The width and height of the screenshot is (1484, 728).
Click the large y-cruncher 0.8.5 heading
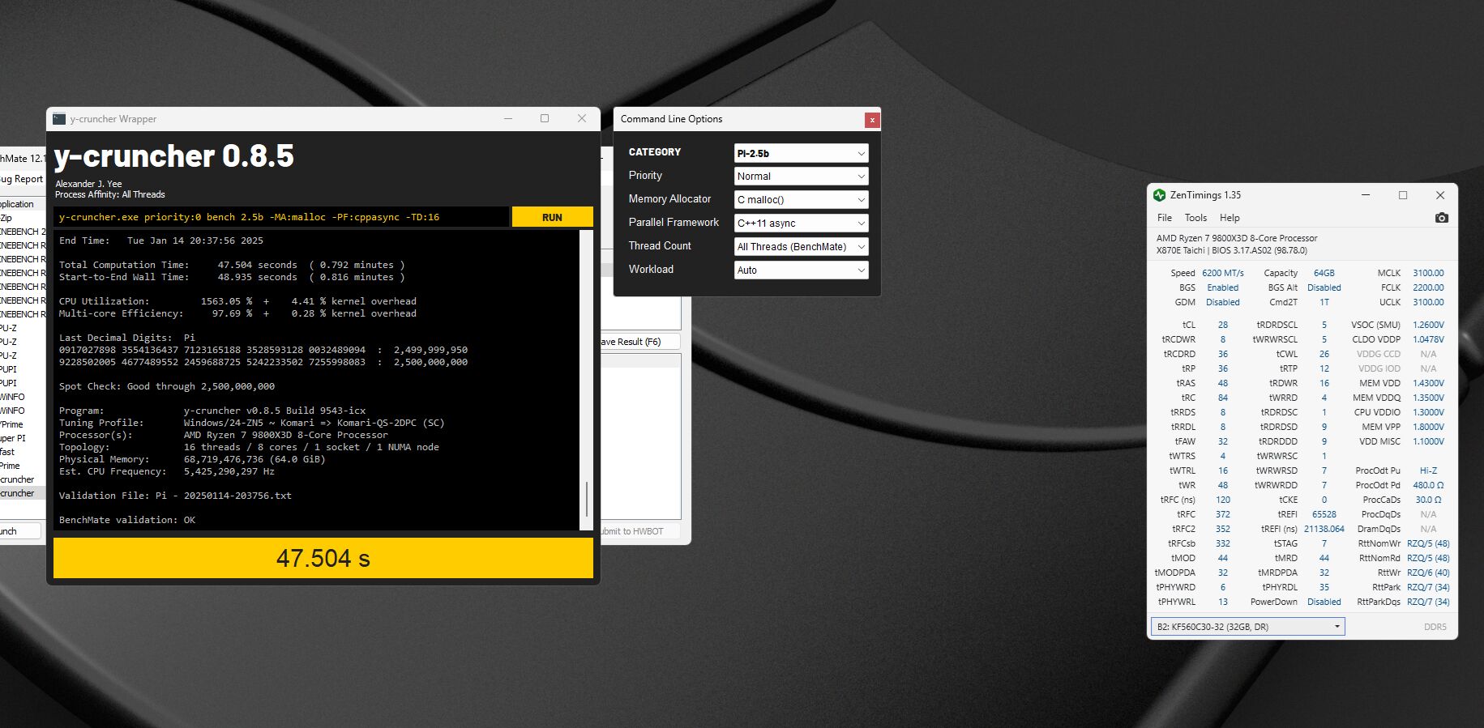pyautogui.click(x=174, y=156)
